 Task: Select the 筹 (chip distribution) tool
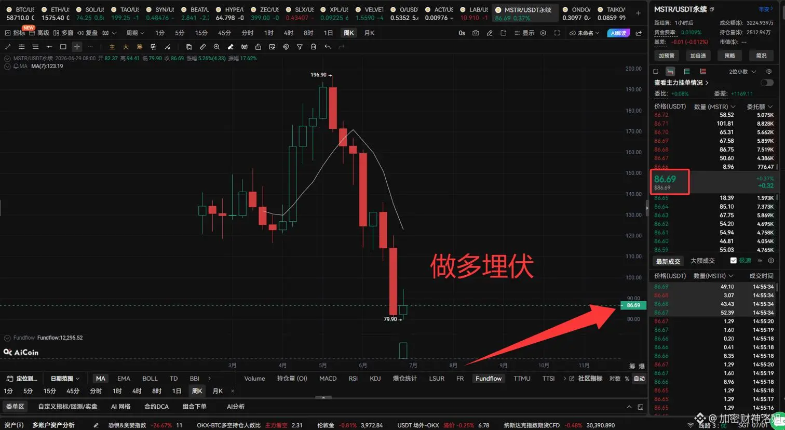(x=140, y=47)
